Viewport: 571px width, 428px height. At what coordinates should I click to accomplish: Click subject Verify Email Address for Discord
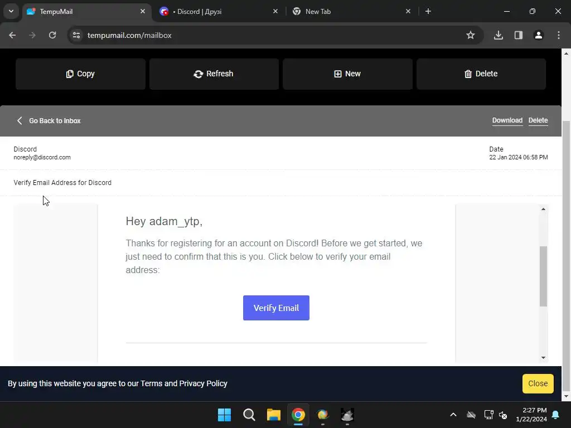tap(62, 183)
